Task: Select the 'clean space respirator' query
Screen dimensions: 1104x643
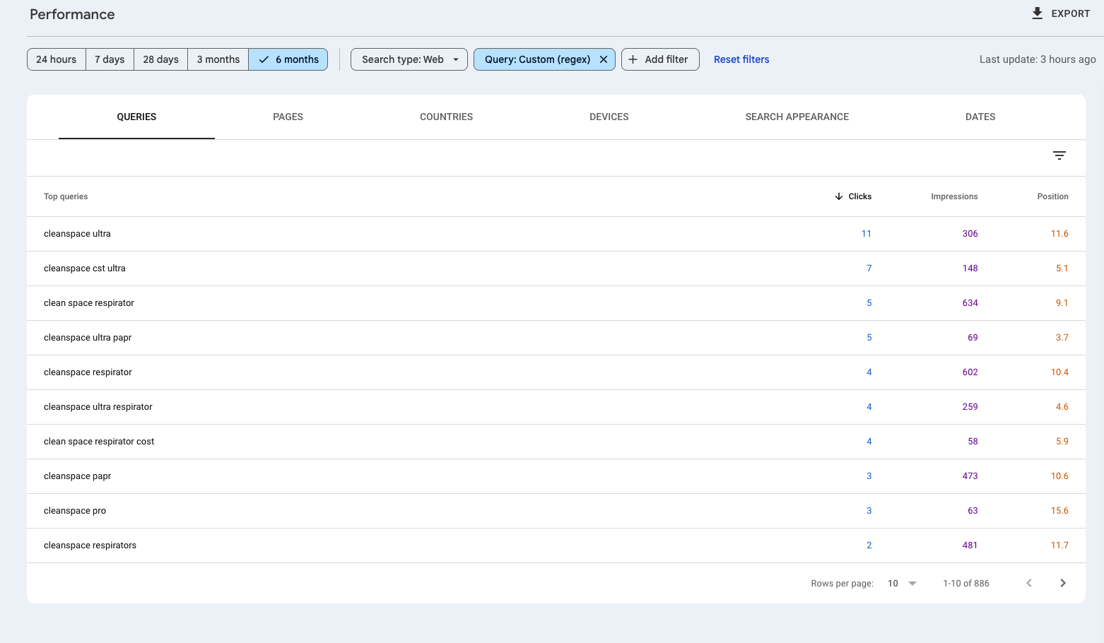Action: click(89, 303)
